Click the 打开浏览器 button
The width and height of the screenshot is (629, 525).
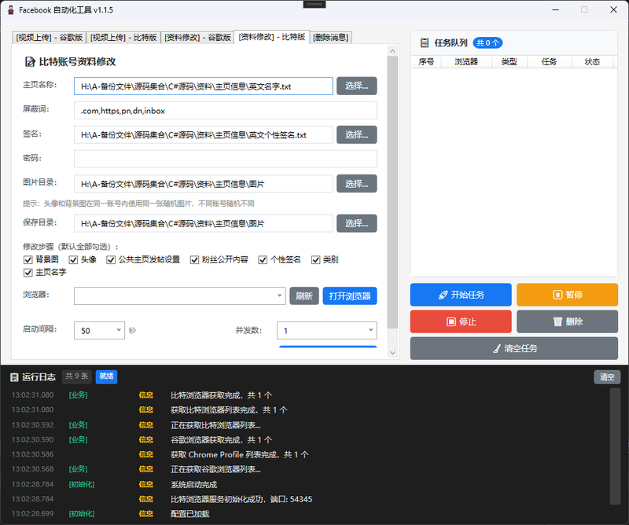(x=350, y=296)
